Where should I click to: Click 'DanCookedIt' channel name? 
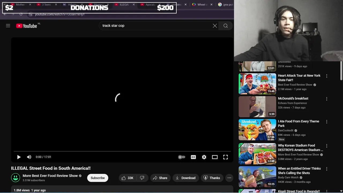tap(286, 131)
